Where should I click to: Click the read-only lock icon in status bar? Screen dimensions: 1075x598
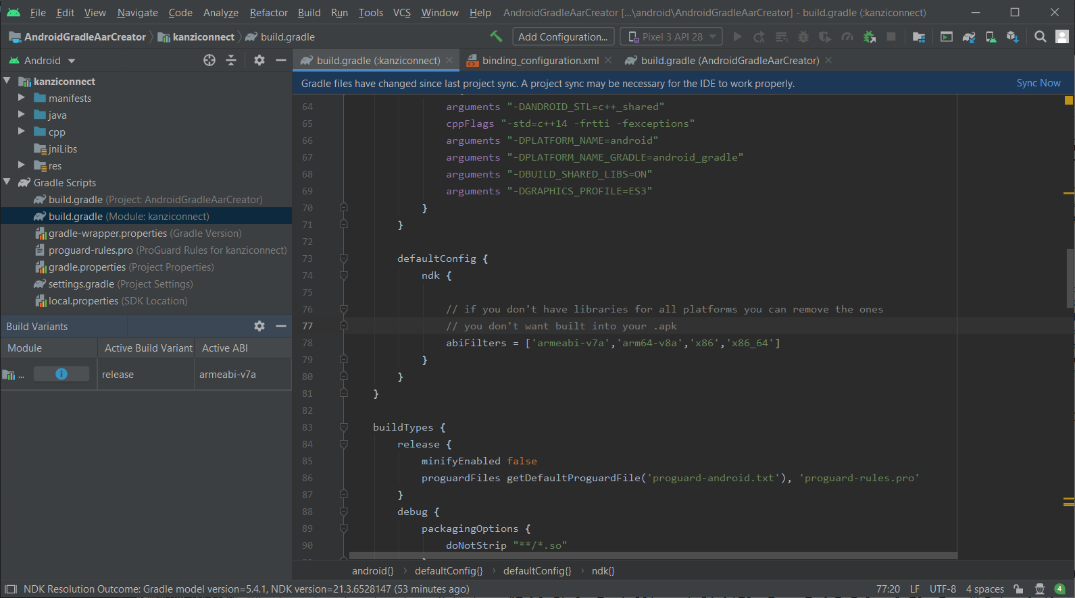[x=1018, y=589]
